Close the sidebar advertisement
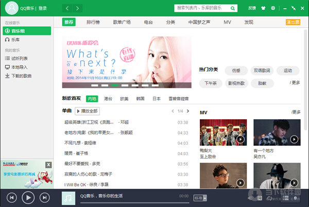The width and height of the screenshot is (309, 207). click(x=48, y=165)
